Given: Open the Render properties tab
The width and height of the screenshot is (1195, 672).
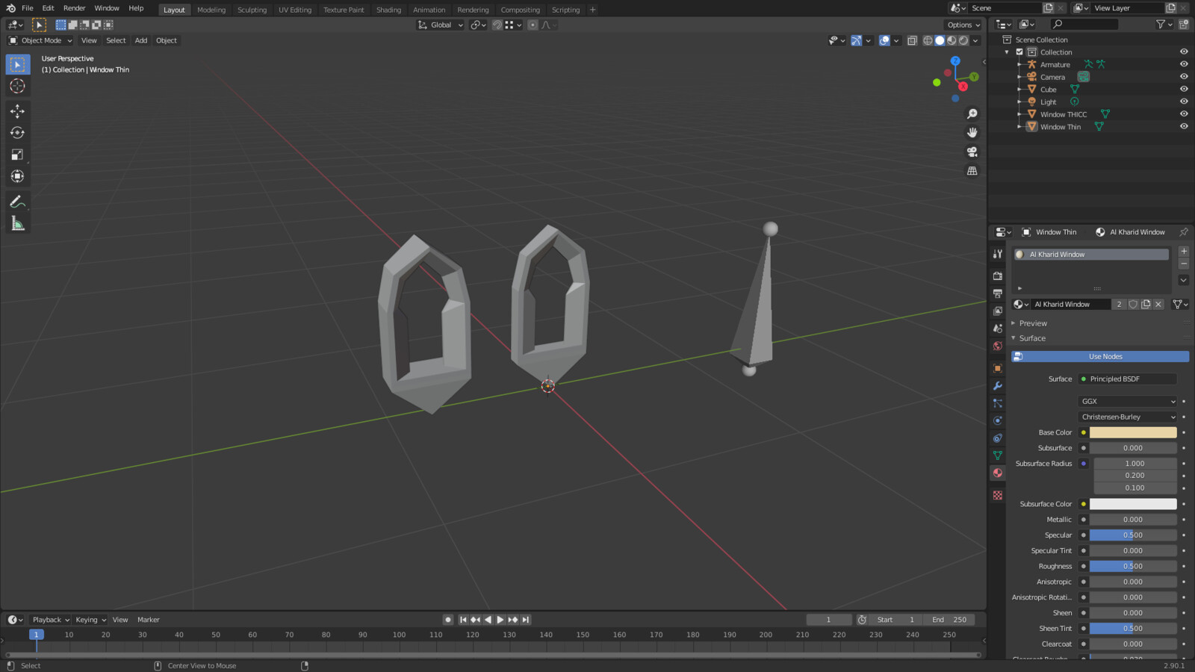Looking at the screenshot, I should 998,276.
